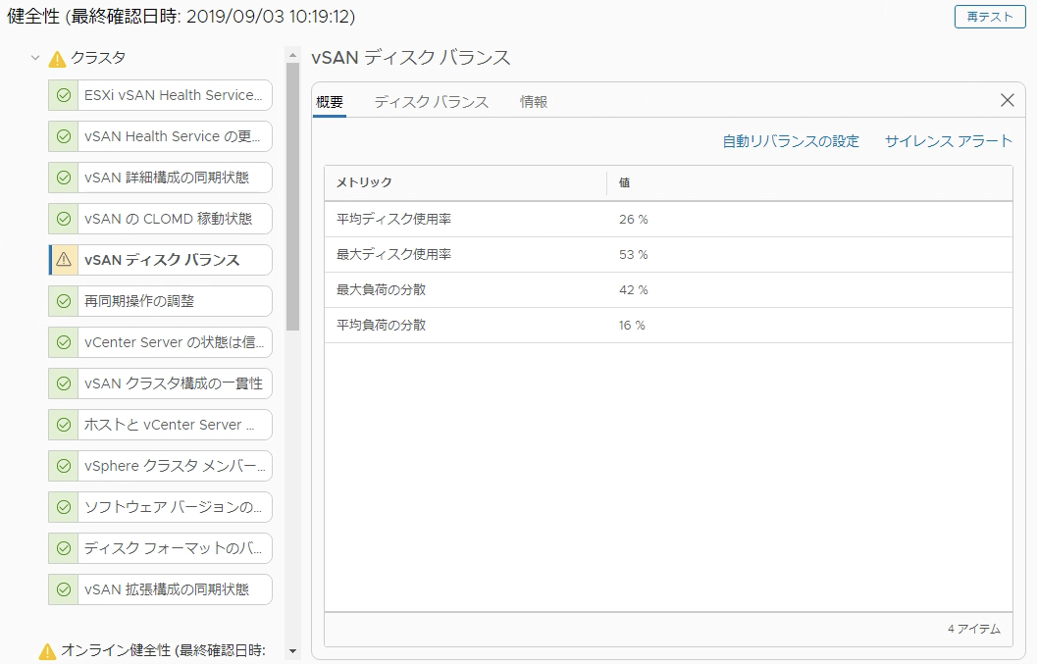Click check icon for vSAN 拡張構成の同期状態
The width and height of the screenshot is (1037, 664).
coord(64,589)
